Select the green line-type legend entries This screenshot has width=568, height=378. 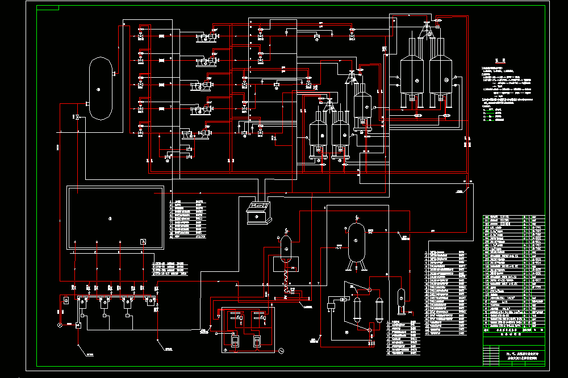coord(494,114)
